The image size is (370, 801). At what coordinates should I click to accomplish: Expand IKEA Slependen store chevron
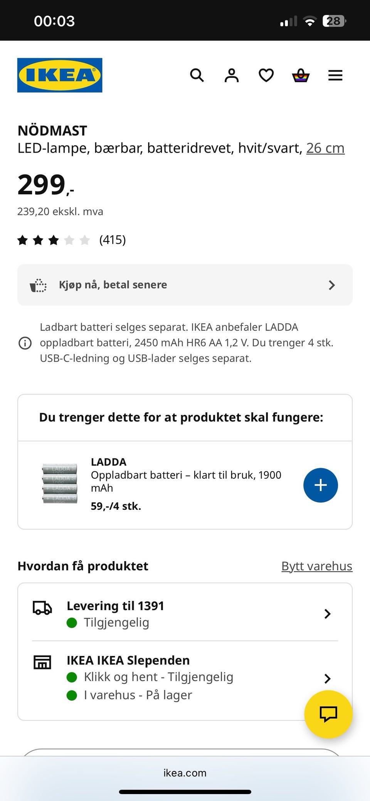click(327, 678)
